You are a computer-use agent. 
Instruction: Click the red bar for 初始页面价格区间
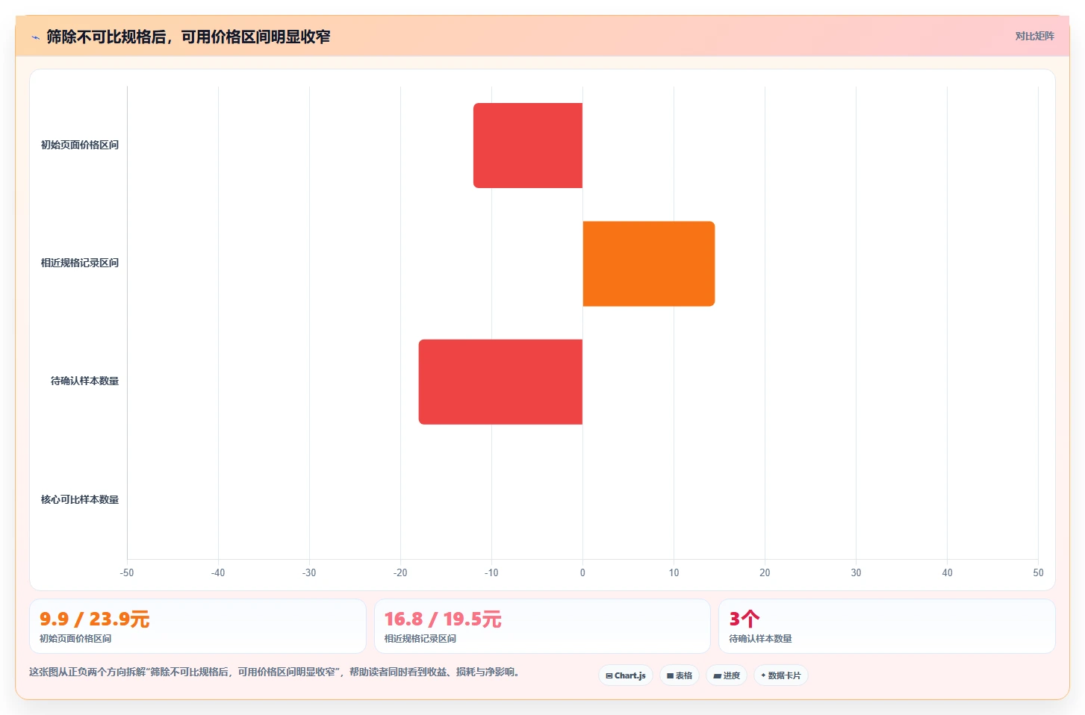(528, 146)
